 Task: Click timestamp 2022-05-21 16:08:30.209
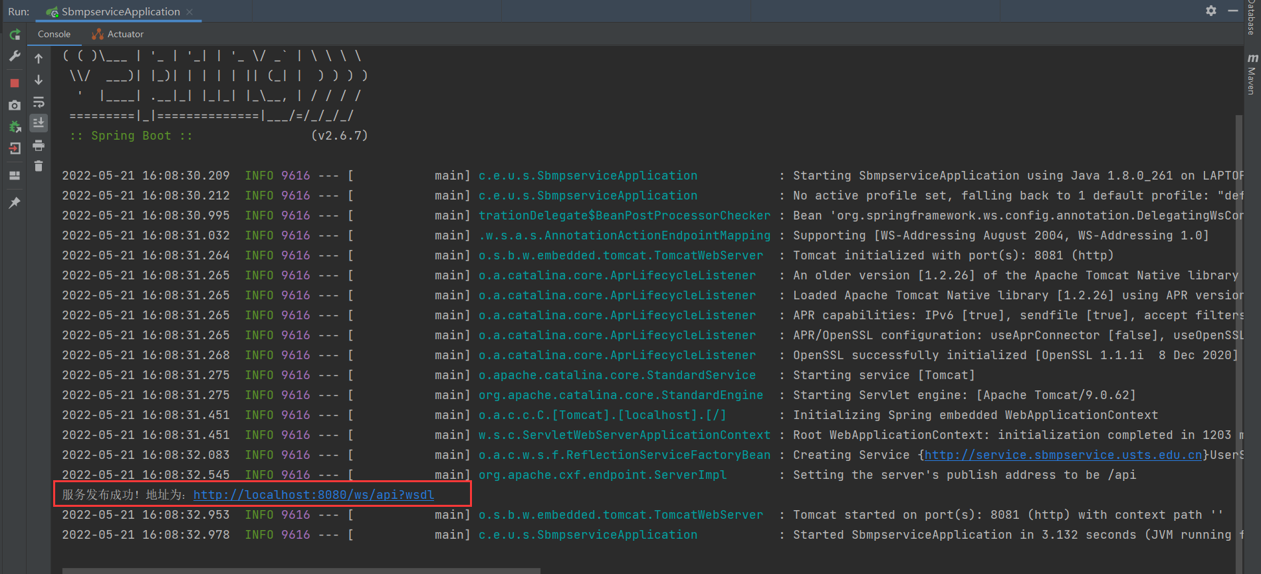[x=146, y=176]
